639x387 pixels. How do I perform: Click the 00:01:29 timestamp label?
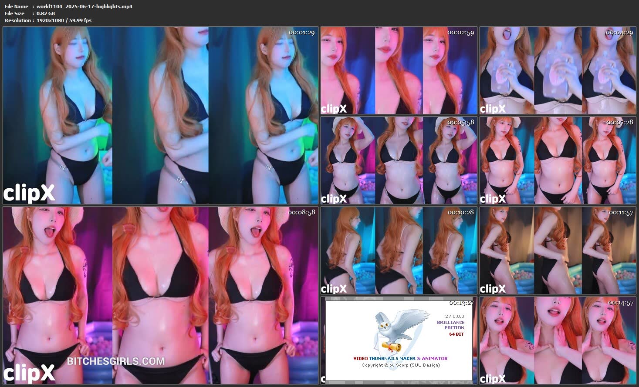pos(301,33)
